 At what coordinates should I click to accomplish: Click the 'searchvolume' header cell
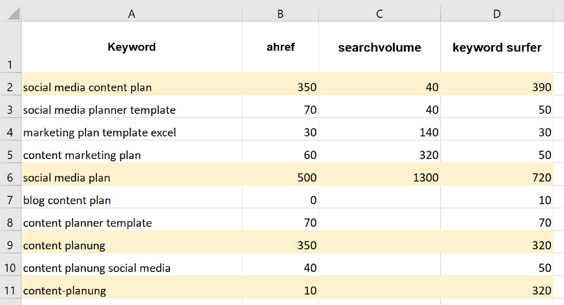click(x=380, y=47)
